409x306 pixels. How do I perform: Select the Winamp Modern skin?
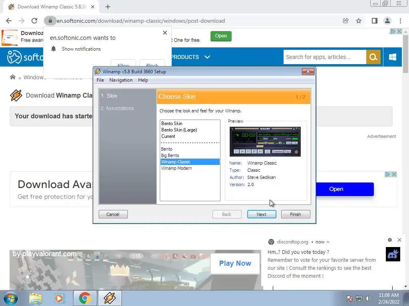tap(190, 168)
